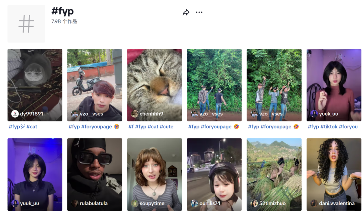Click username rulabulatula
362x211 pixels.
94,203
